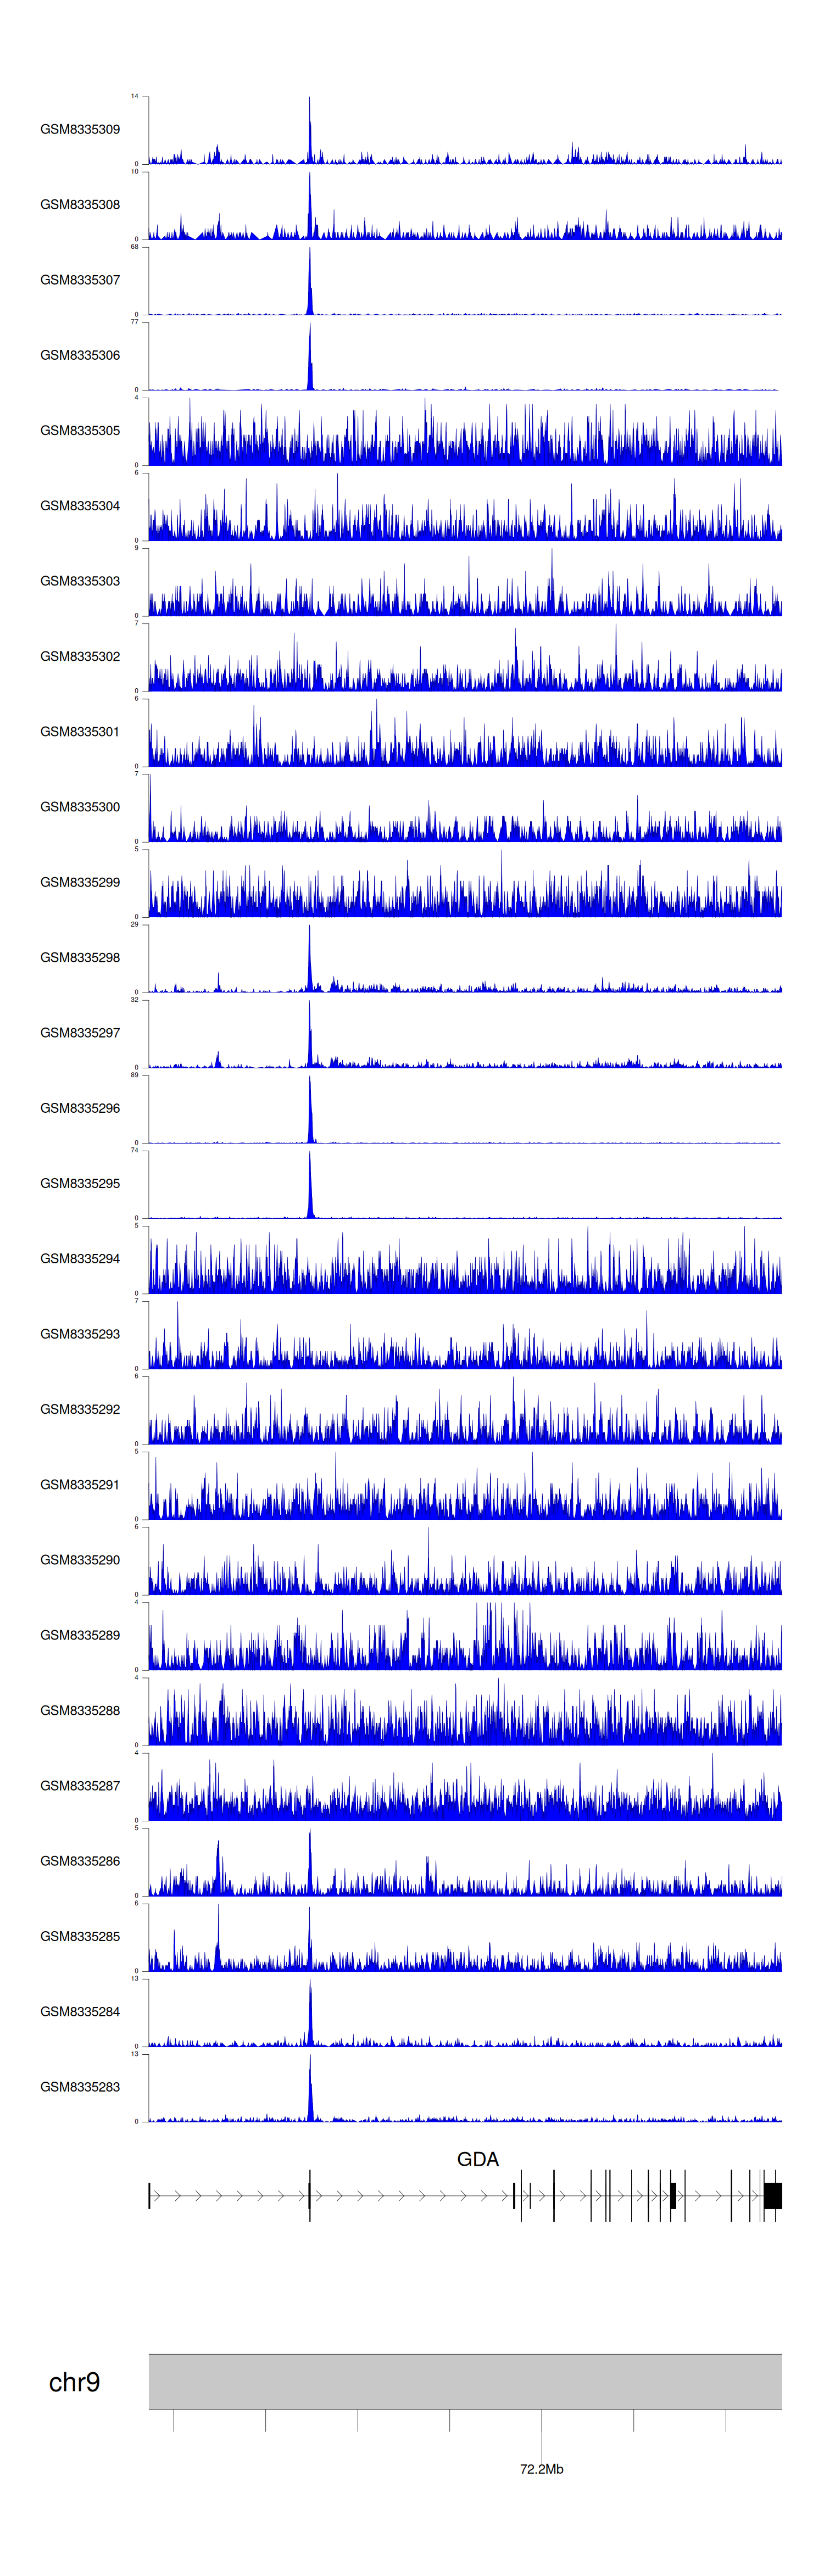
Task: Click the large black last exon of GDA
Action: (x=772, y=2196)
